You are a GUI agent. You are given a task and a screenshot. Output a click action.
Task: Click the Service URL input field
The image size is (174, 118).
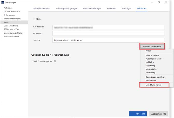pos(108,40)
